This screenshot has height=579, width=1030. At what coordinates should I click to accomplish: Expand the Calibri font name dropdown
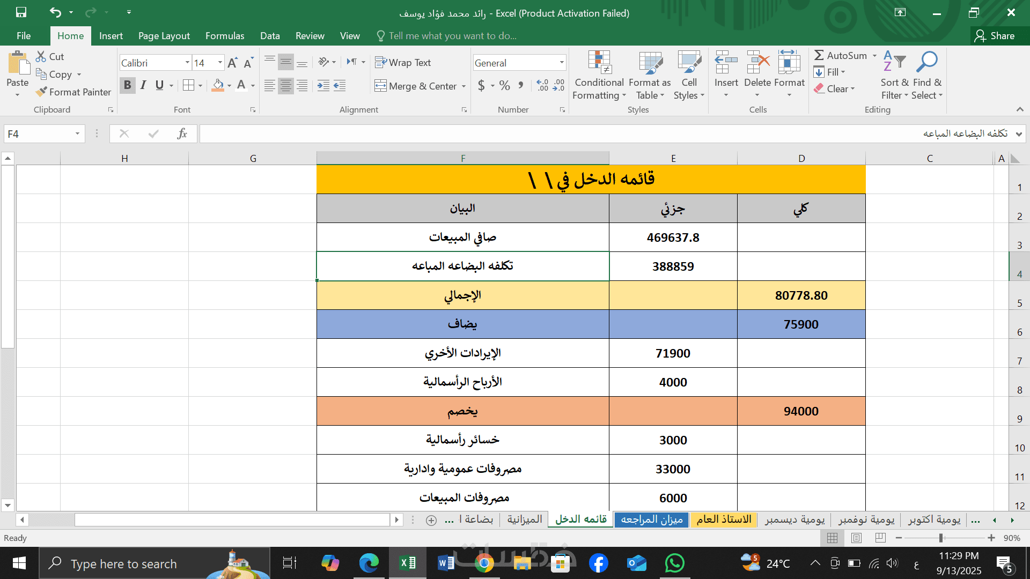[187, 63]
